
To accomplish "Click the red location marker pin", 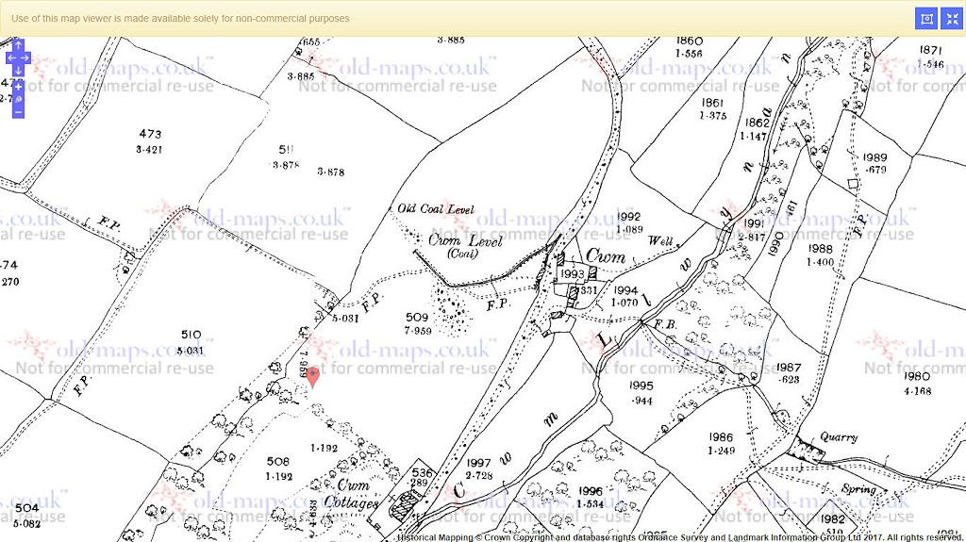I will click(x=313, y=377).
